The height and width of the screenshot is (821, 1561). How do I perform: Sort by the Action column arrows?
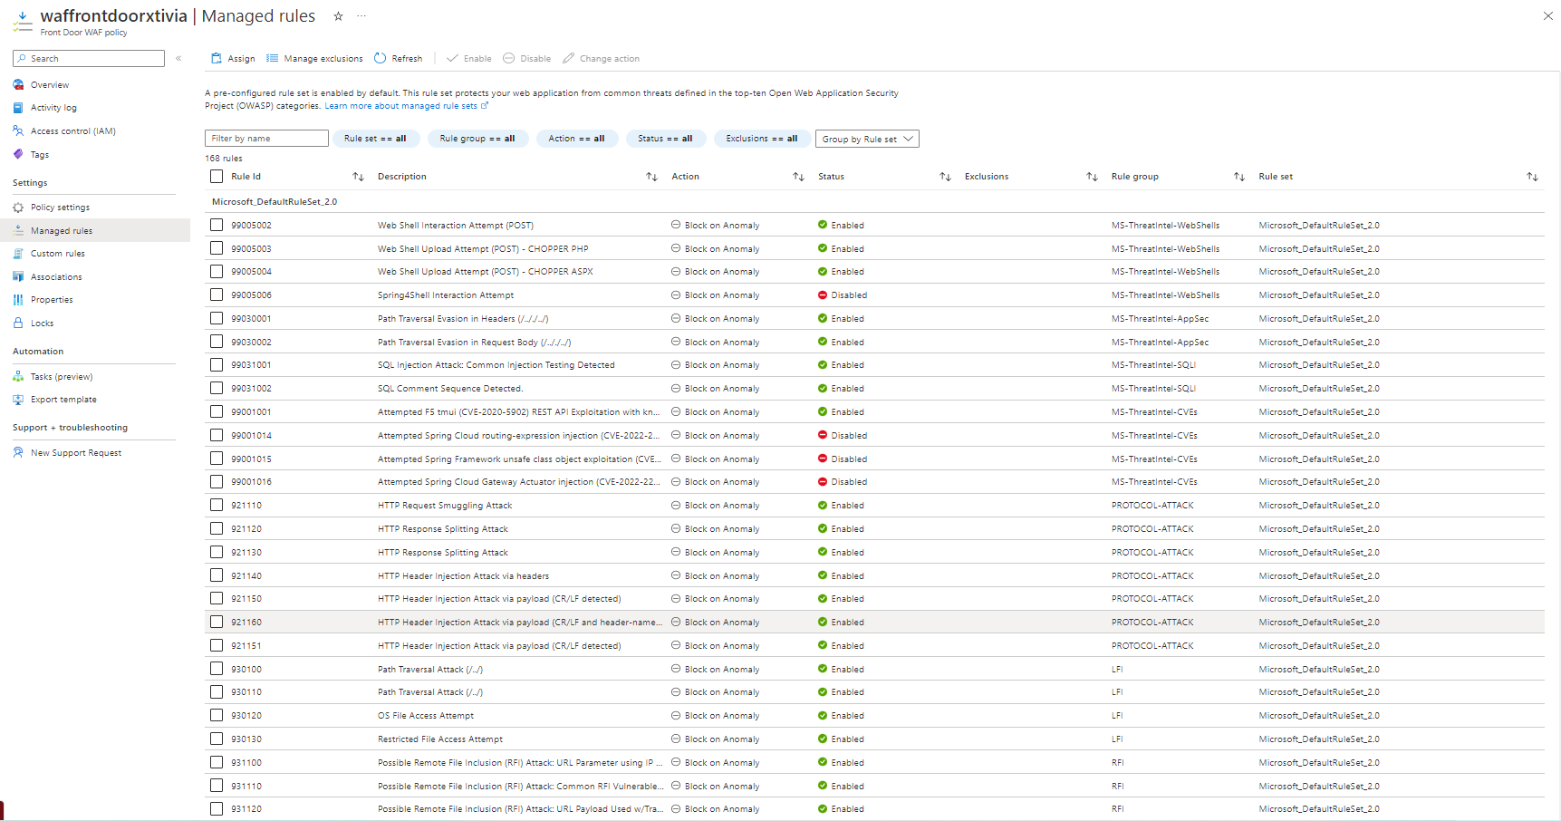pyautogui.click(x=798, y=177)
